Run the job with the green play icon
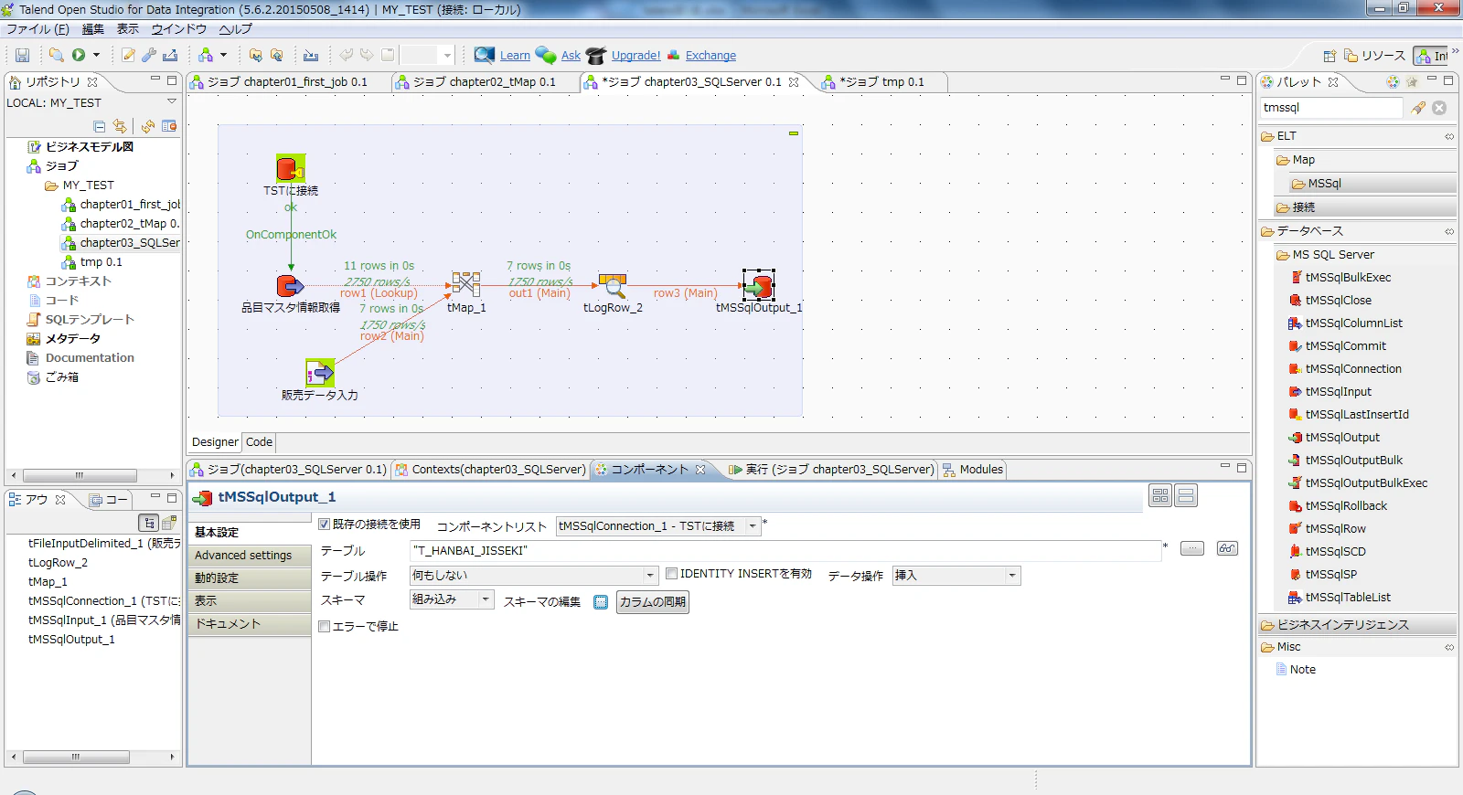 [x=79, y=55]
